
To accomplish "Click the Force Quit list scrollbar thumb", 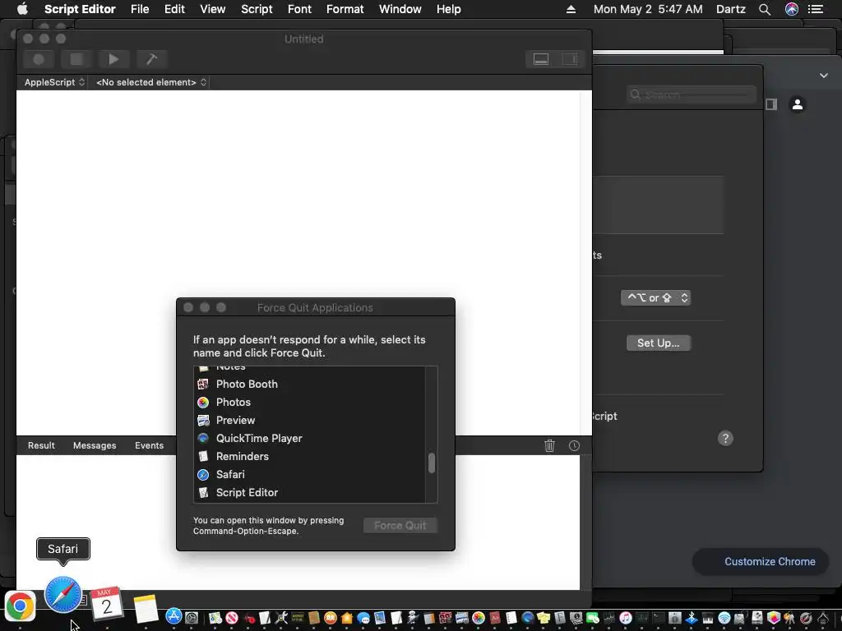I will point(431,463).
